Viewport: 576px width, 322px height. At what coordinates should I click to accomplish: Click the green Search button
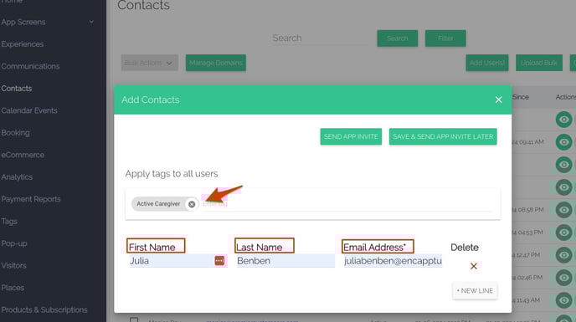(x=398, y=38)
